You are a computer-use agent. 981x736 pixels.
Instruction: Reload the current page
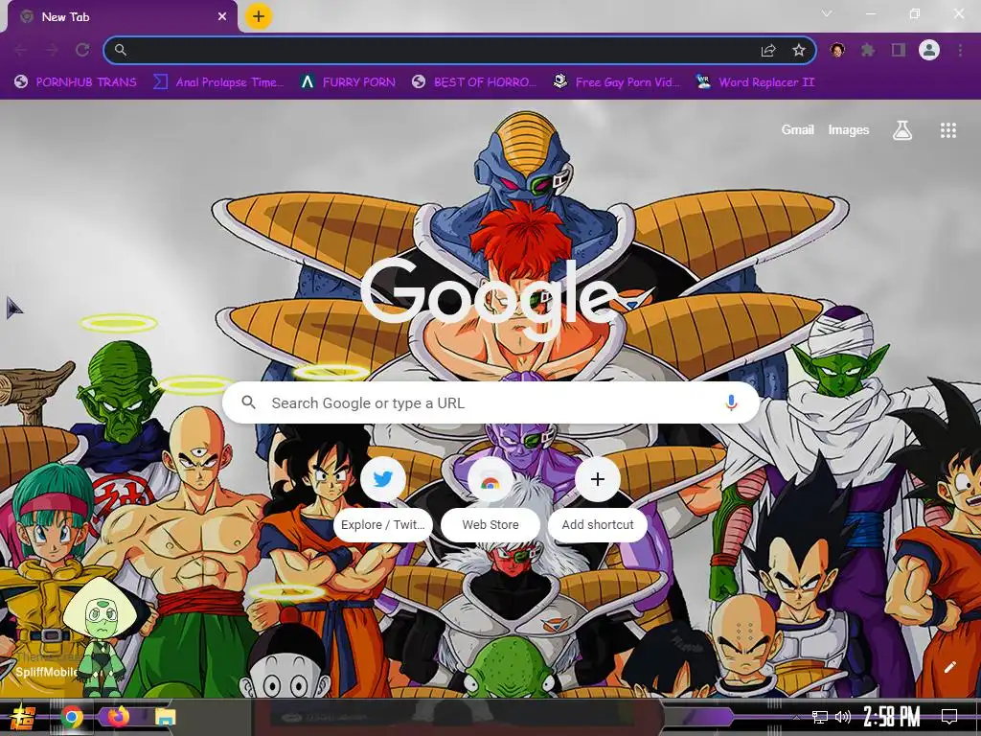(82, 50)
